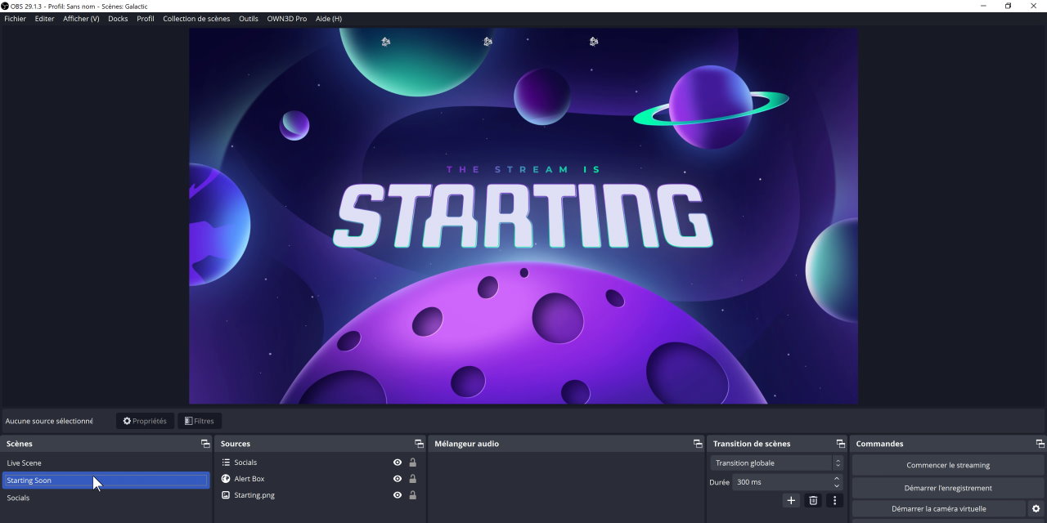Click Démarrer l'enregistrement button
Viewport: 1047px width, 523px height.
coord(947,488)
